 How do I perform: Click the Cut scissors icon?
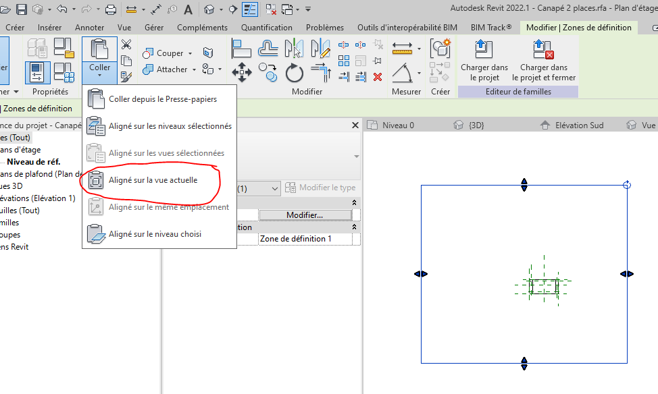click(x=126, y=45)
